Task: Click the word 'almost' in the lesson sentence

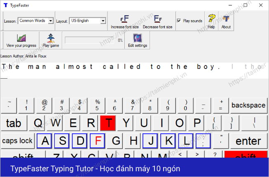Action: [x=74, y=67]
